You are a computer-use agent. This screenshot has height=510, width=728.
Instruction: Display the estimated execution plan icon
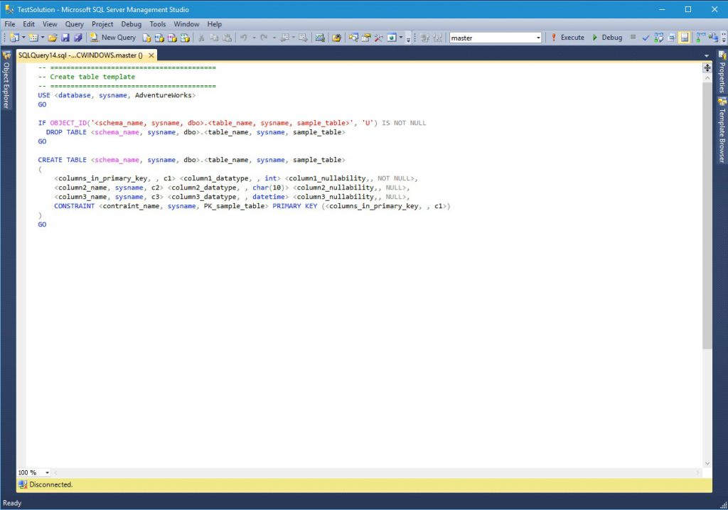click(659, 37)
